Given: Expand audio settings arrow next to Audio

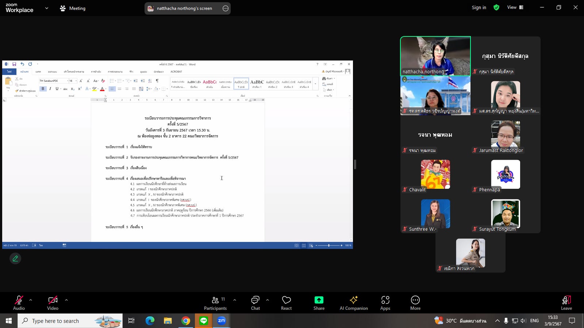Looking at the screenshot, I should tap(31, 300).
